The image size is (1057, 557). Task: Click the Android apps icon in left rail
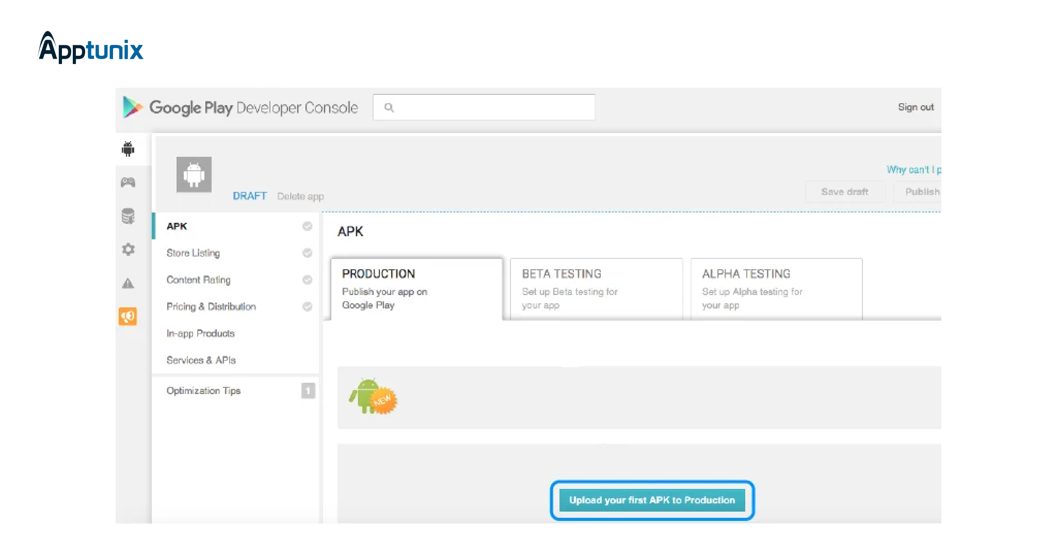128,149
